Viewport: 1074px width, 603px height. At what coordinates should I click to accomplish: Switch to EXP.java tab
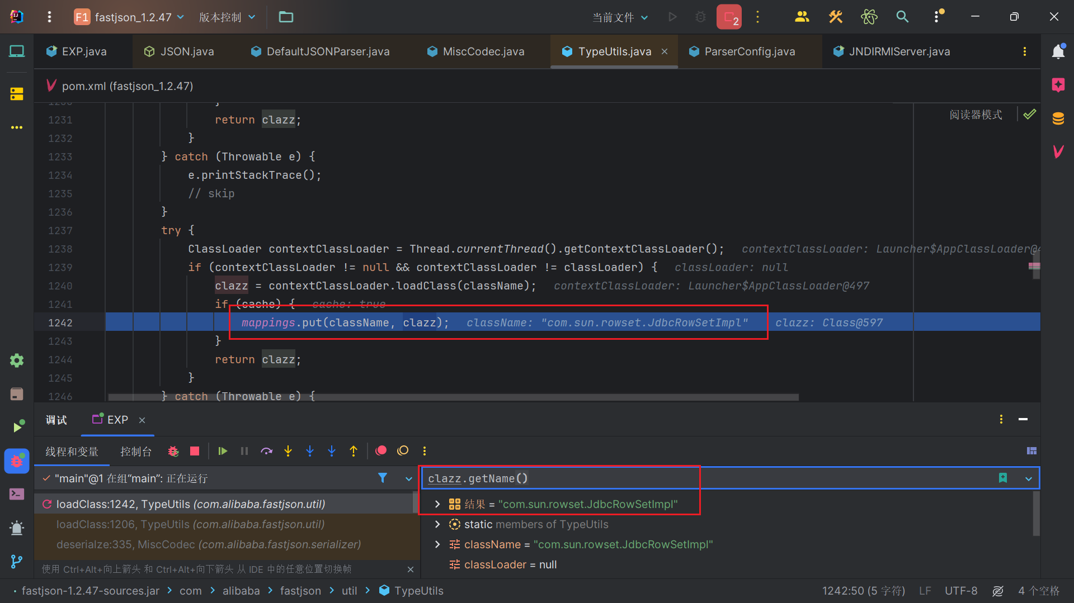tap(83, 51)
